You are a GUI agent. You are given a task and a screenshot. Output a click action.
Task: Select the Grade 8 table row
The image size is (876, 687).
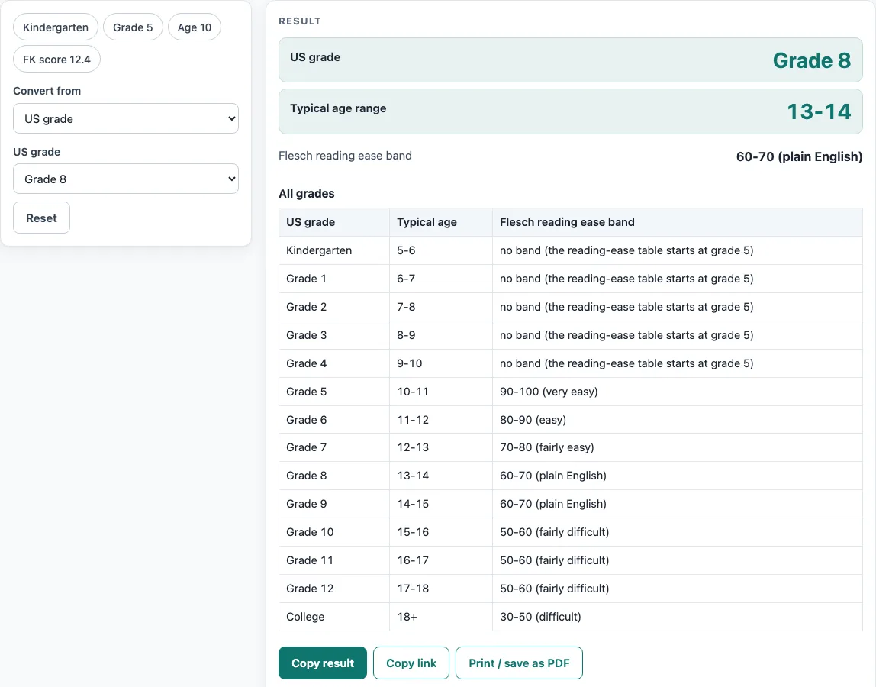pos(571,476)
